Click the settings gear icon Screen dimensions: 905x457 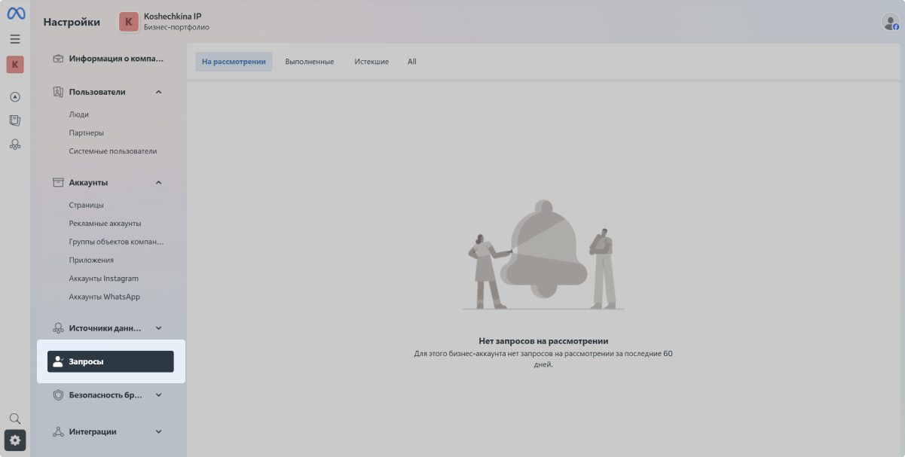(x=15, y=440)
